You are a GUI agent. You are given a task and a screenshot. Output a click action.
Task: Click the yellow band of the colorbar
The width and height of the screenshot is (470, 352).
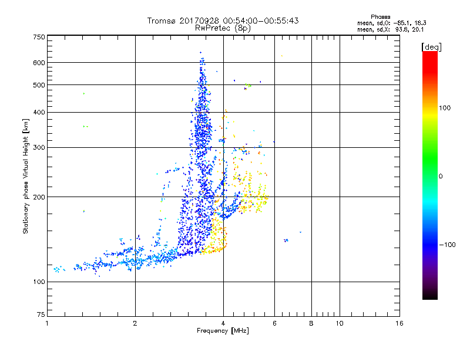[430, 115]
